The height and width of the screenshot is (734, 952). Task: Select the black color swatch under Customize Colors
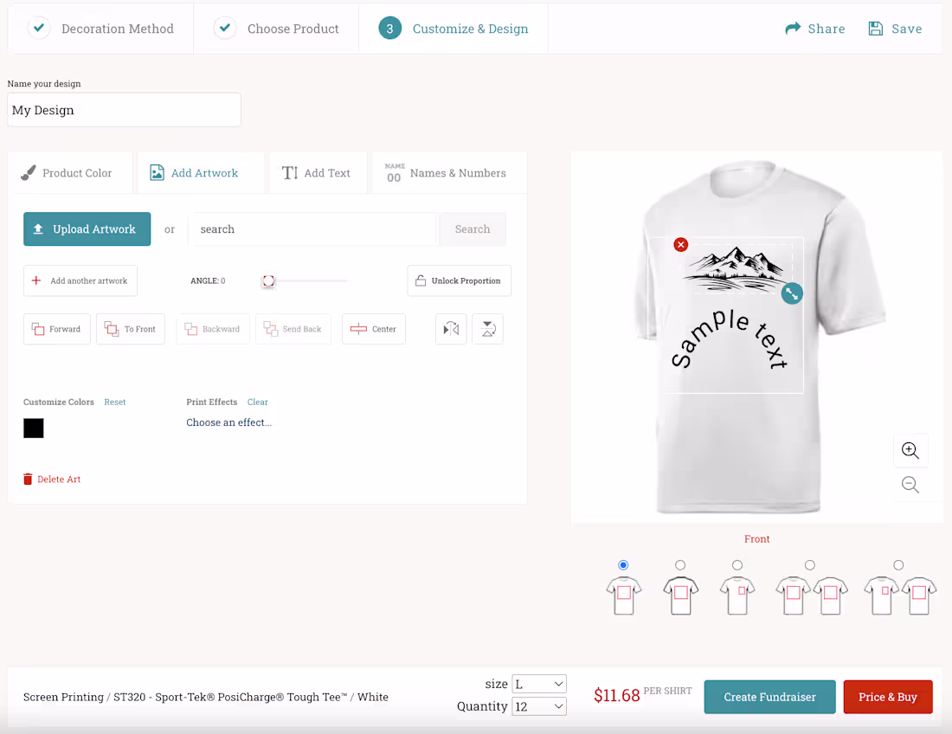(33, 428)
